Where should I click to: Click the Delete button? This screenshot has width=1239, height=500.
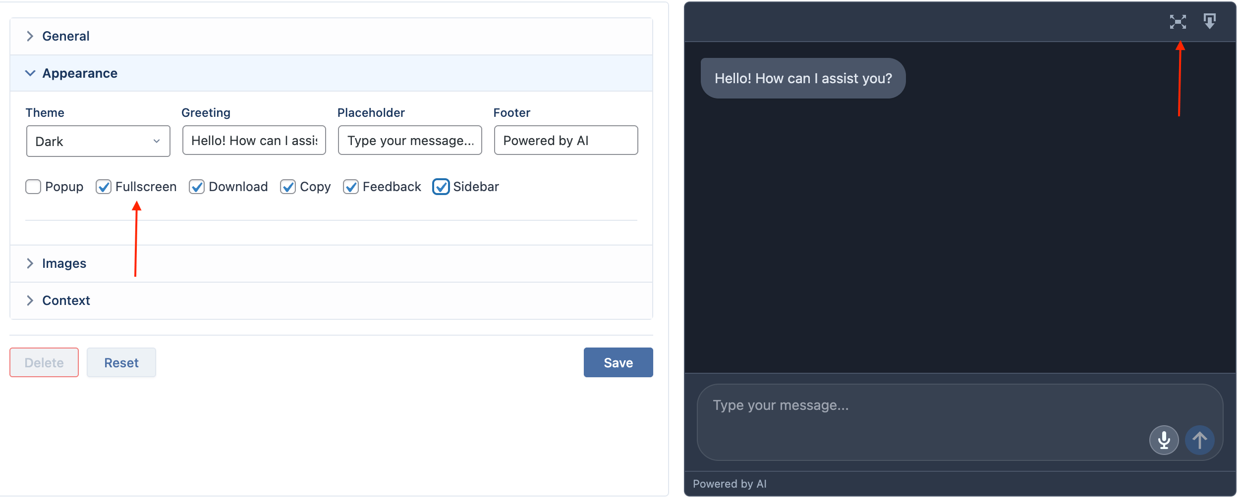coord(44,362)
